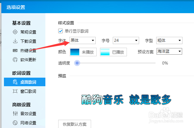The height and width of the screenshot is (128, 194).
Task: Click the keyboard icon beside 热键设置
Action: (x=15, y=50)
